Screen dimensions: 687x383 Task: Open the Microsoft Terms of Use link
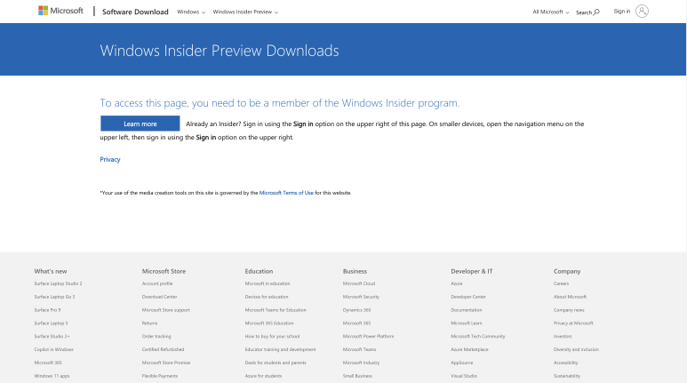pos(286,193)
